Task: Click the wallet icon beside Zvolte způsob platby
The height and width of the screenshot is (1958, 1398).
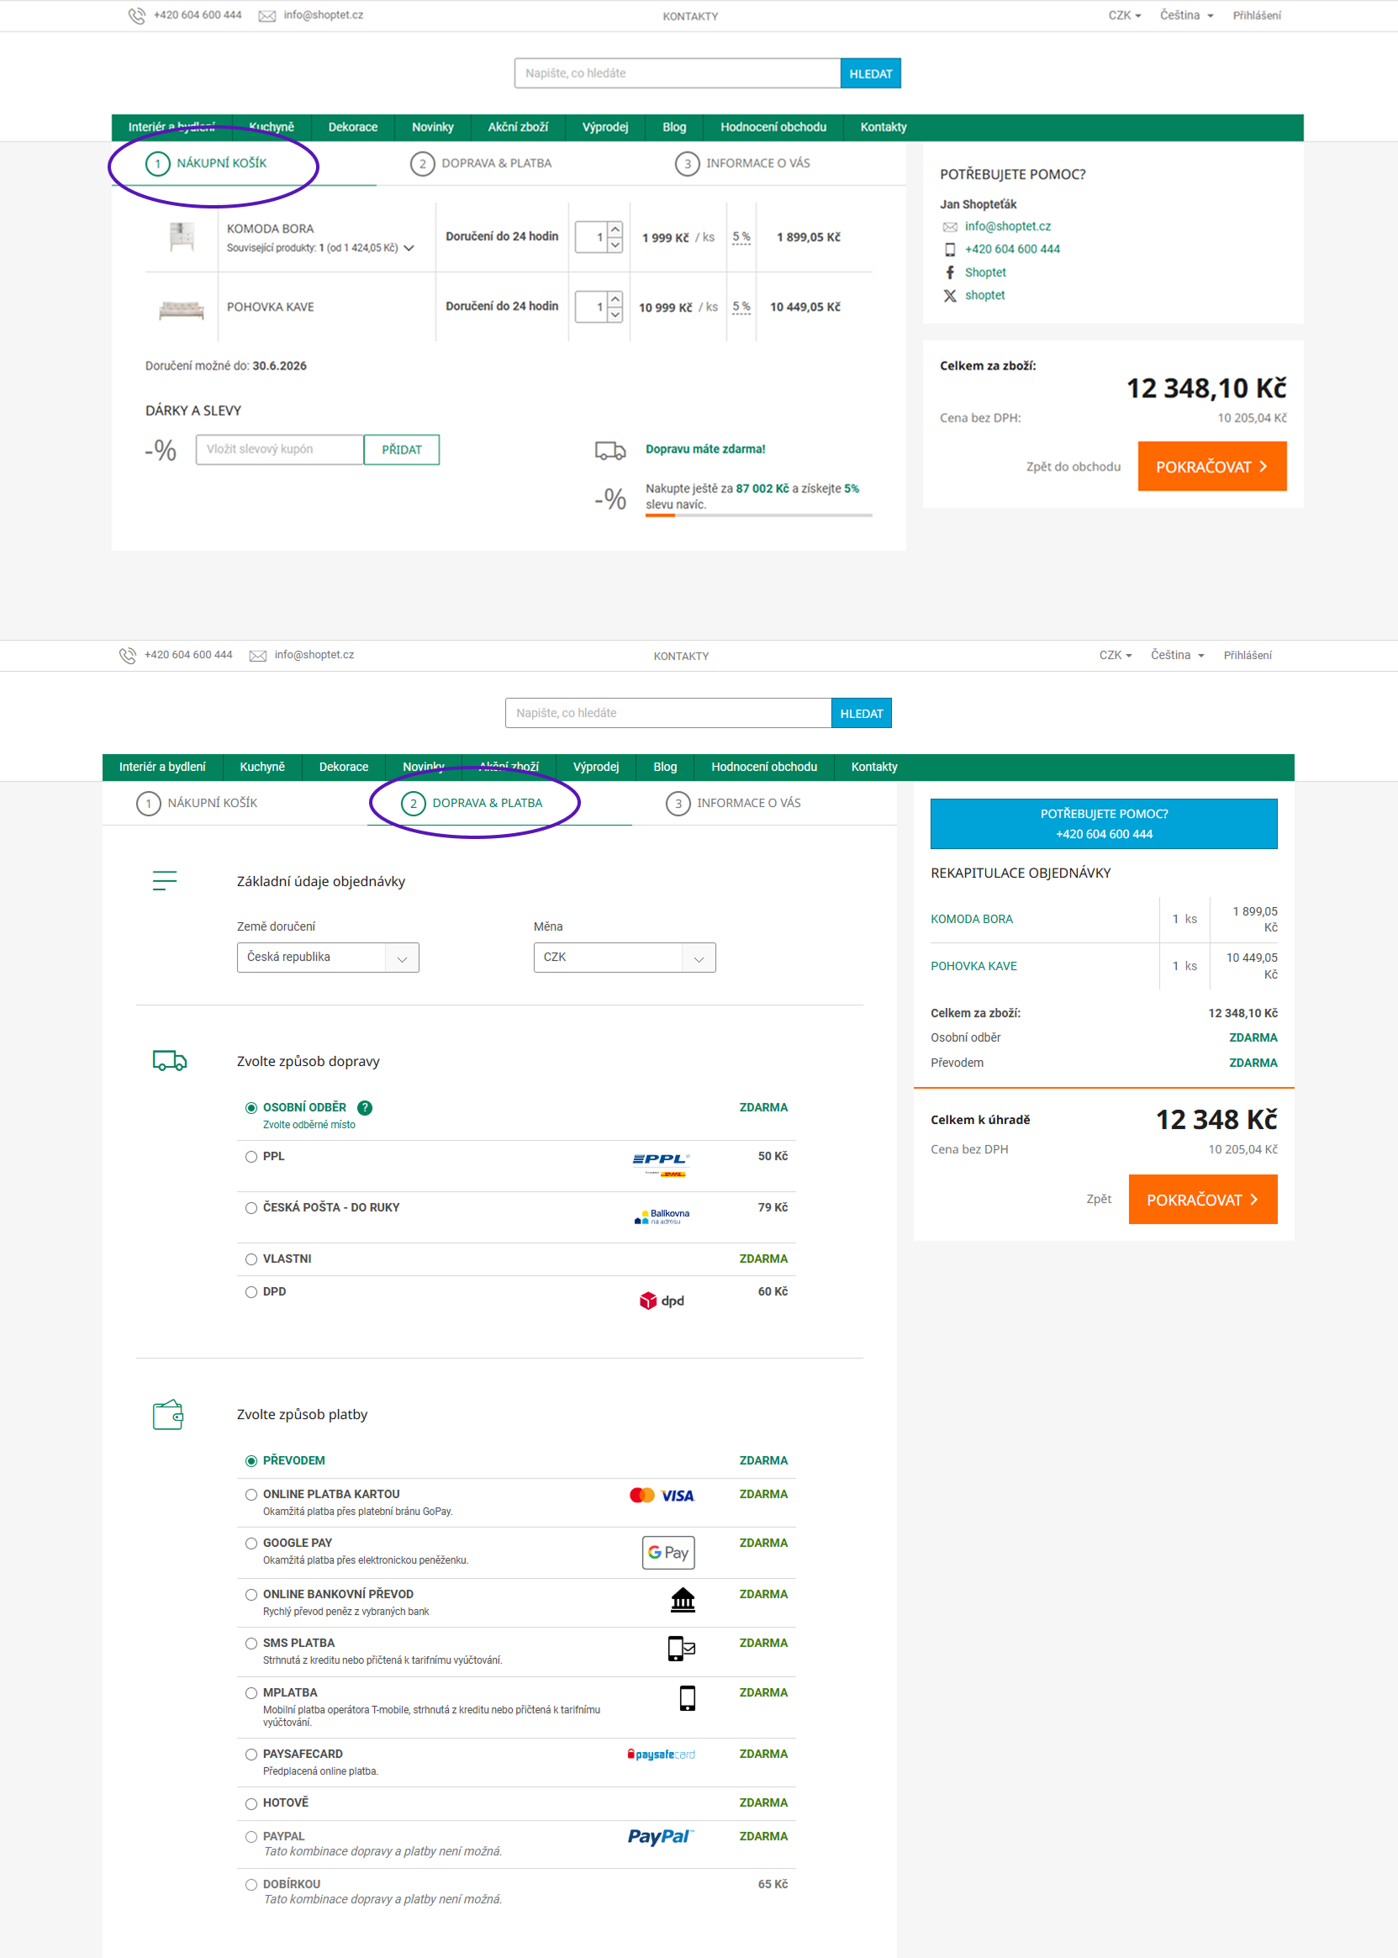Action: [168, 1414]
